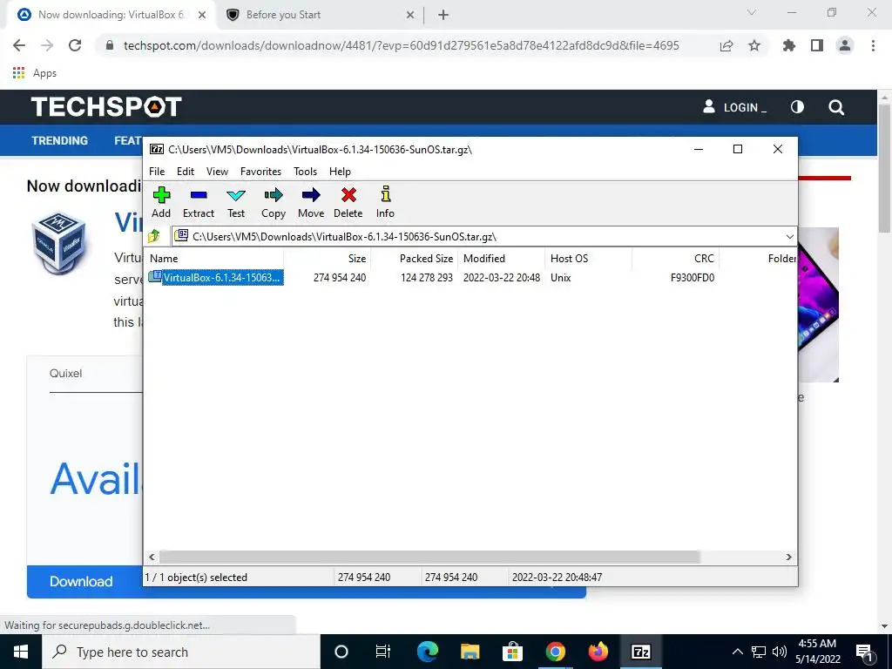Extract the archive using the Extract icon
This screenshot has height=669, width=892.
(x=198, y=202)
